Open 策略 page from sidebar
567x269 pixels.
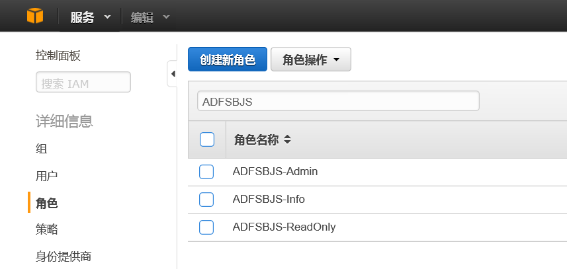click(x=47, y=229)
